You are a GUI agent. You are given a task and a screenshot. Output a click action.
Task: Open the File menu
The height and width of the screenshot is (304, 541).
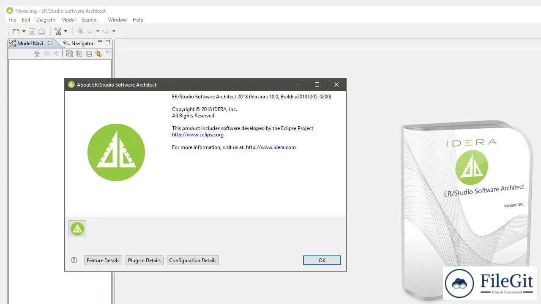[x=12, y=20]
